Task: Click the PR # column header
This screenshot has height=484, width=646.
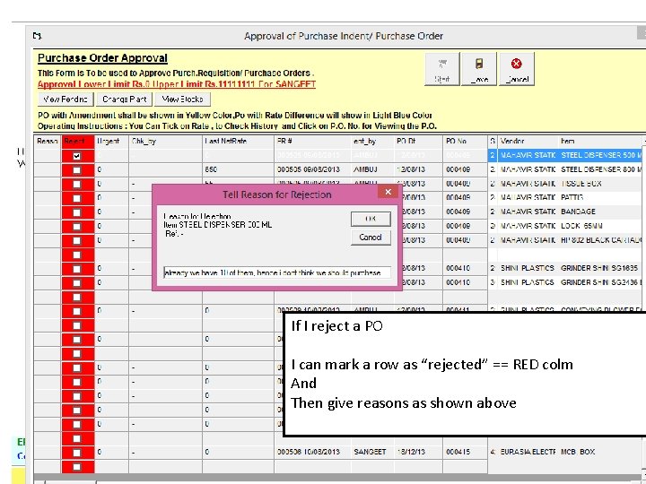Action: [313, 142]
